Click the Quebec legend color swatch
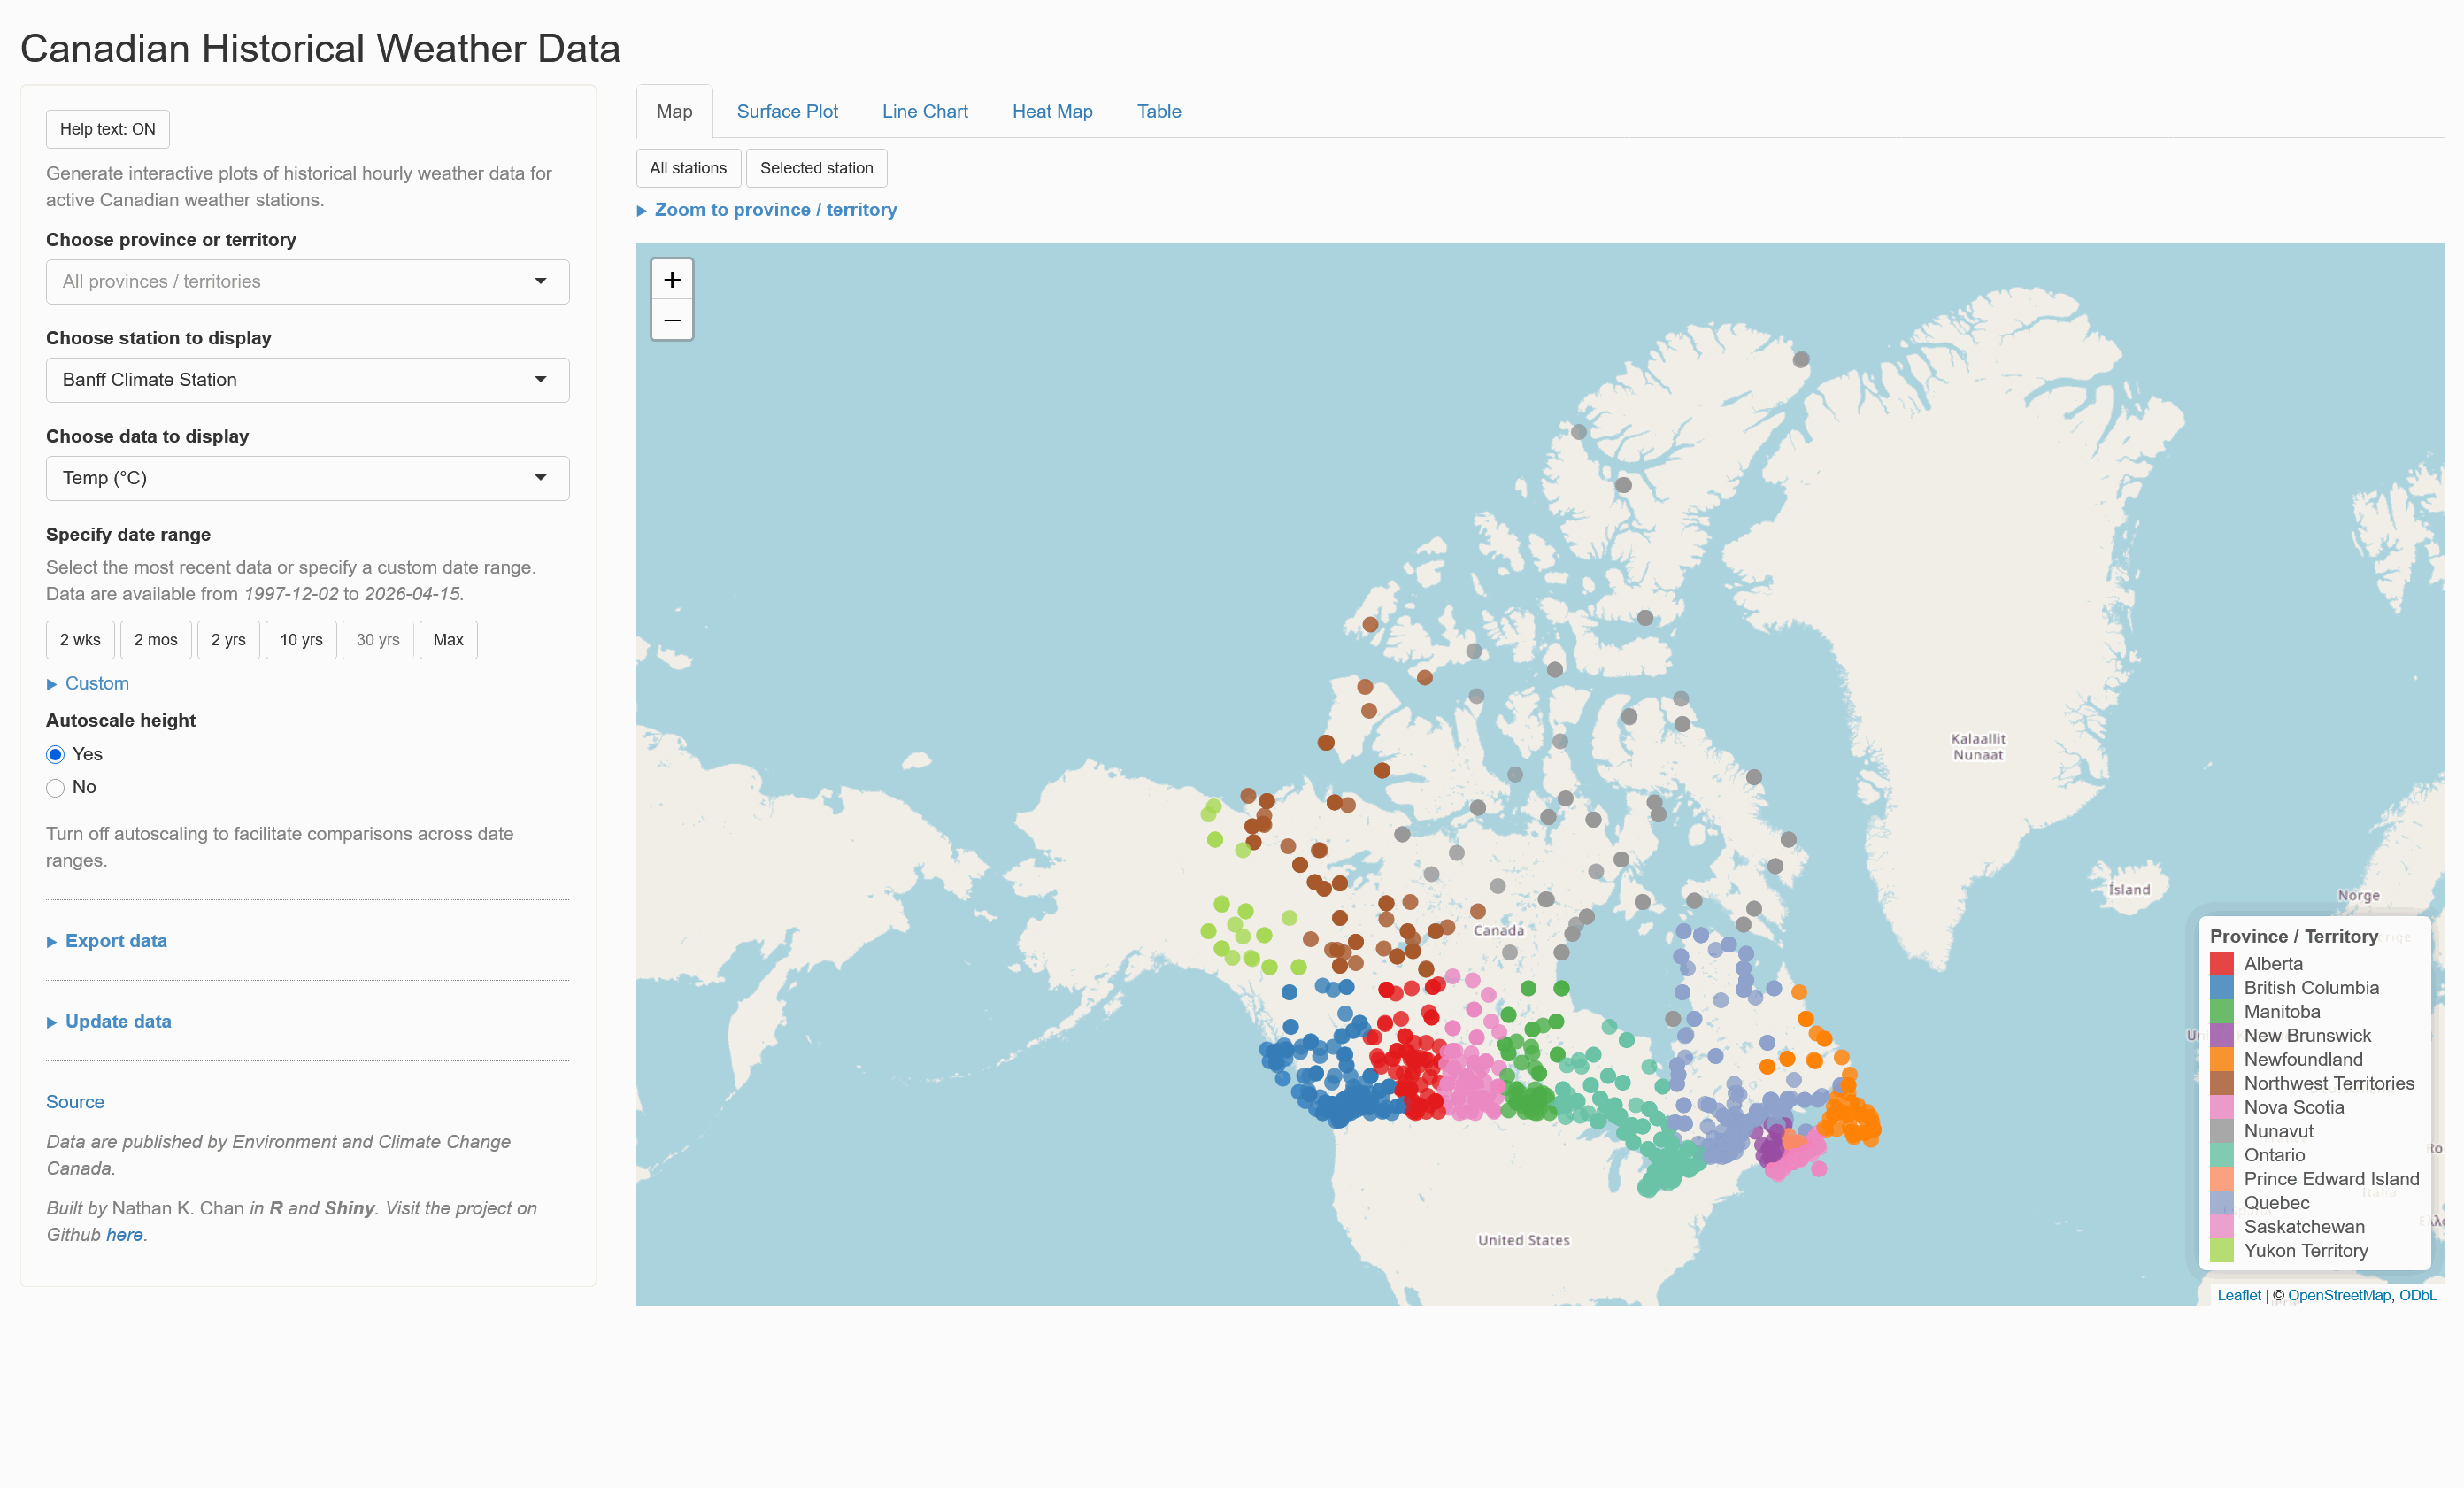This screenshot has width=2464, height=1488. tap(2222, 1203)
